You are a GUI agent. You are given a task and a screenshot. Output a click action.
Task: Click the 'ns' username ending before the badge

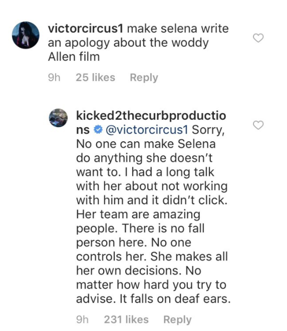pyautogui.click(x=83, y=130)
